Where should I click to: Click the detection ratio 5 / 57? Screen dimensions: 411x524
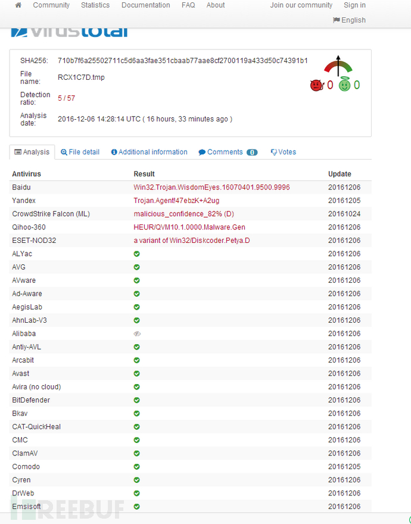click(67, 98)
